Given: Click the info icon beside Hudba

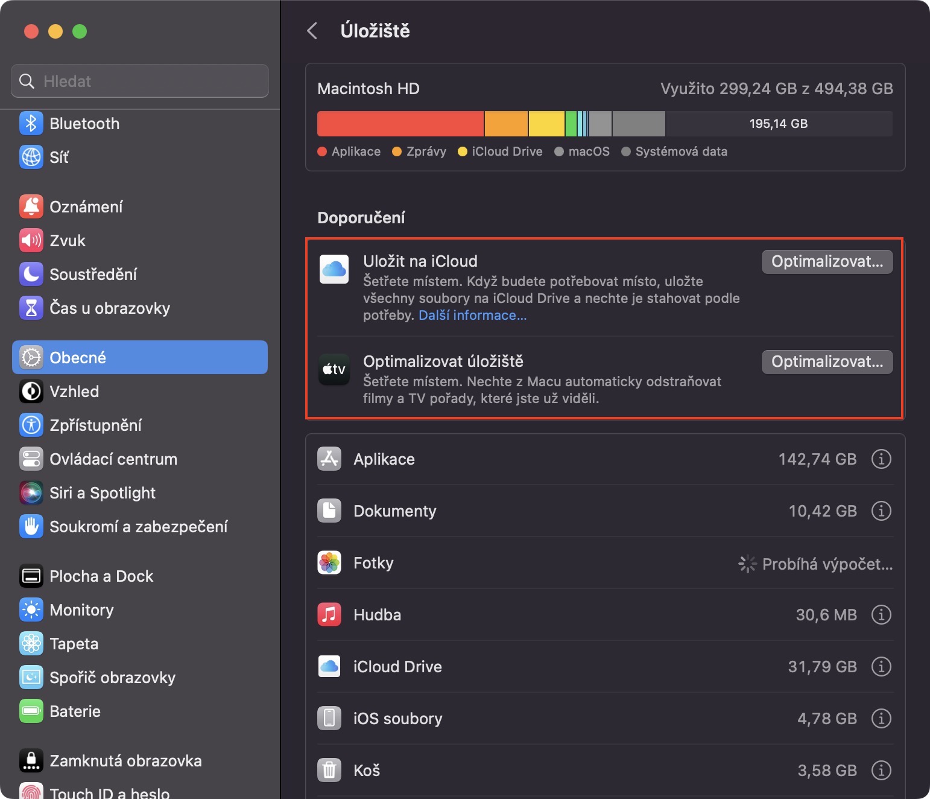Looking at the screenshot, I should coord(881,615).
